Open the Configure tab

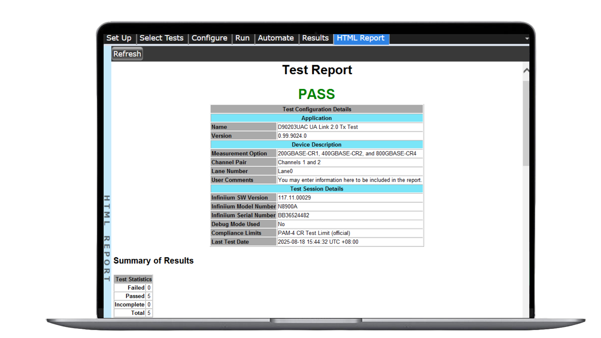[209, 38]
